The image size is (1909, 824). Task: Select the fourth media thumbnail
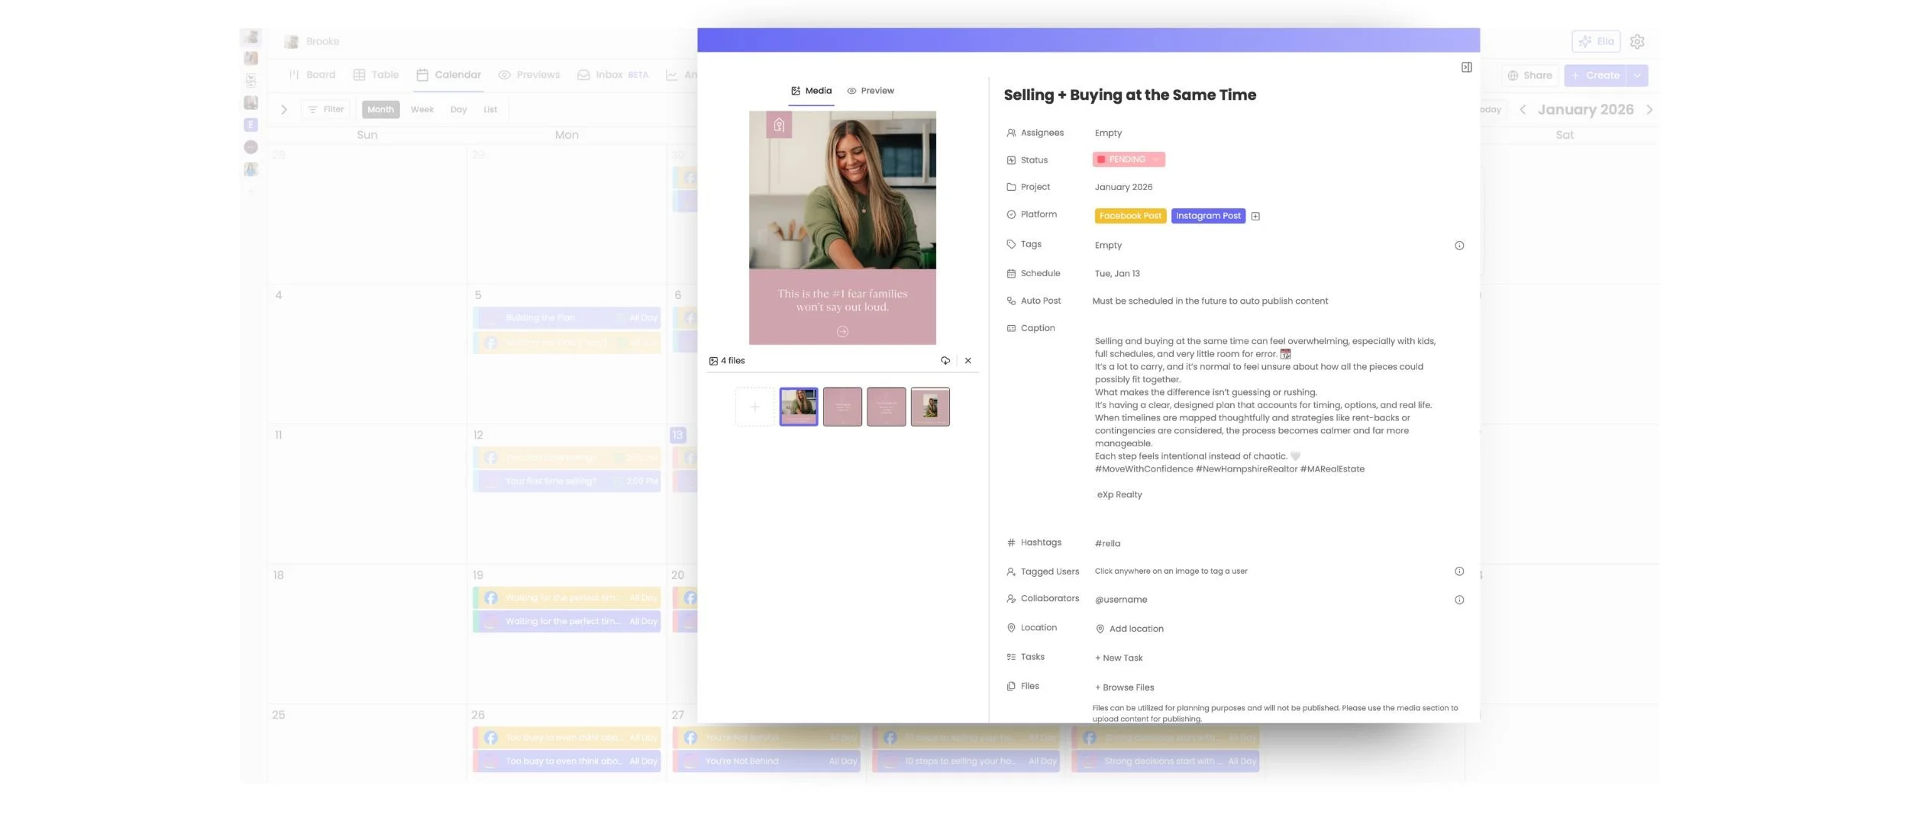929,407
